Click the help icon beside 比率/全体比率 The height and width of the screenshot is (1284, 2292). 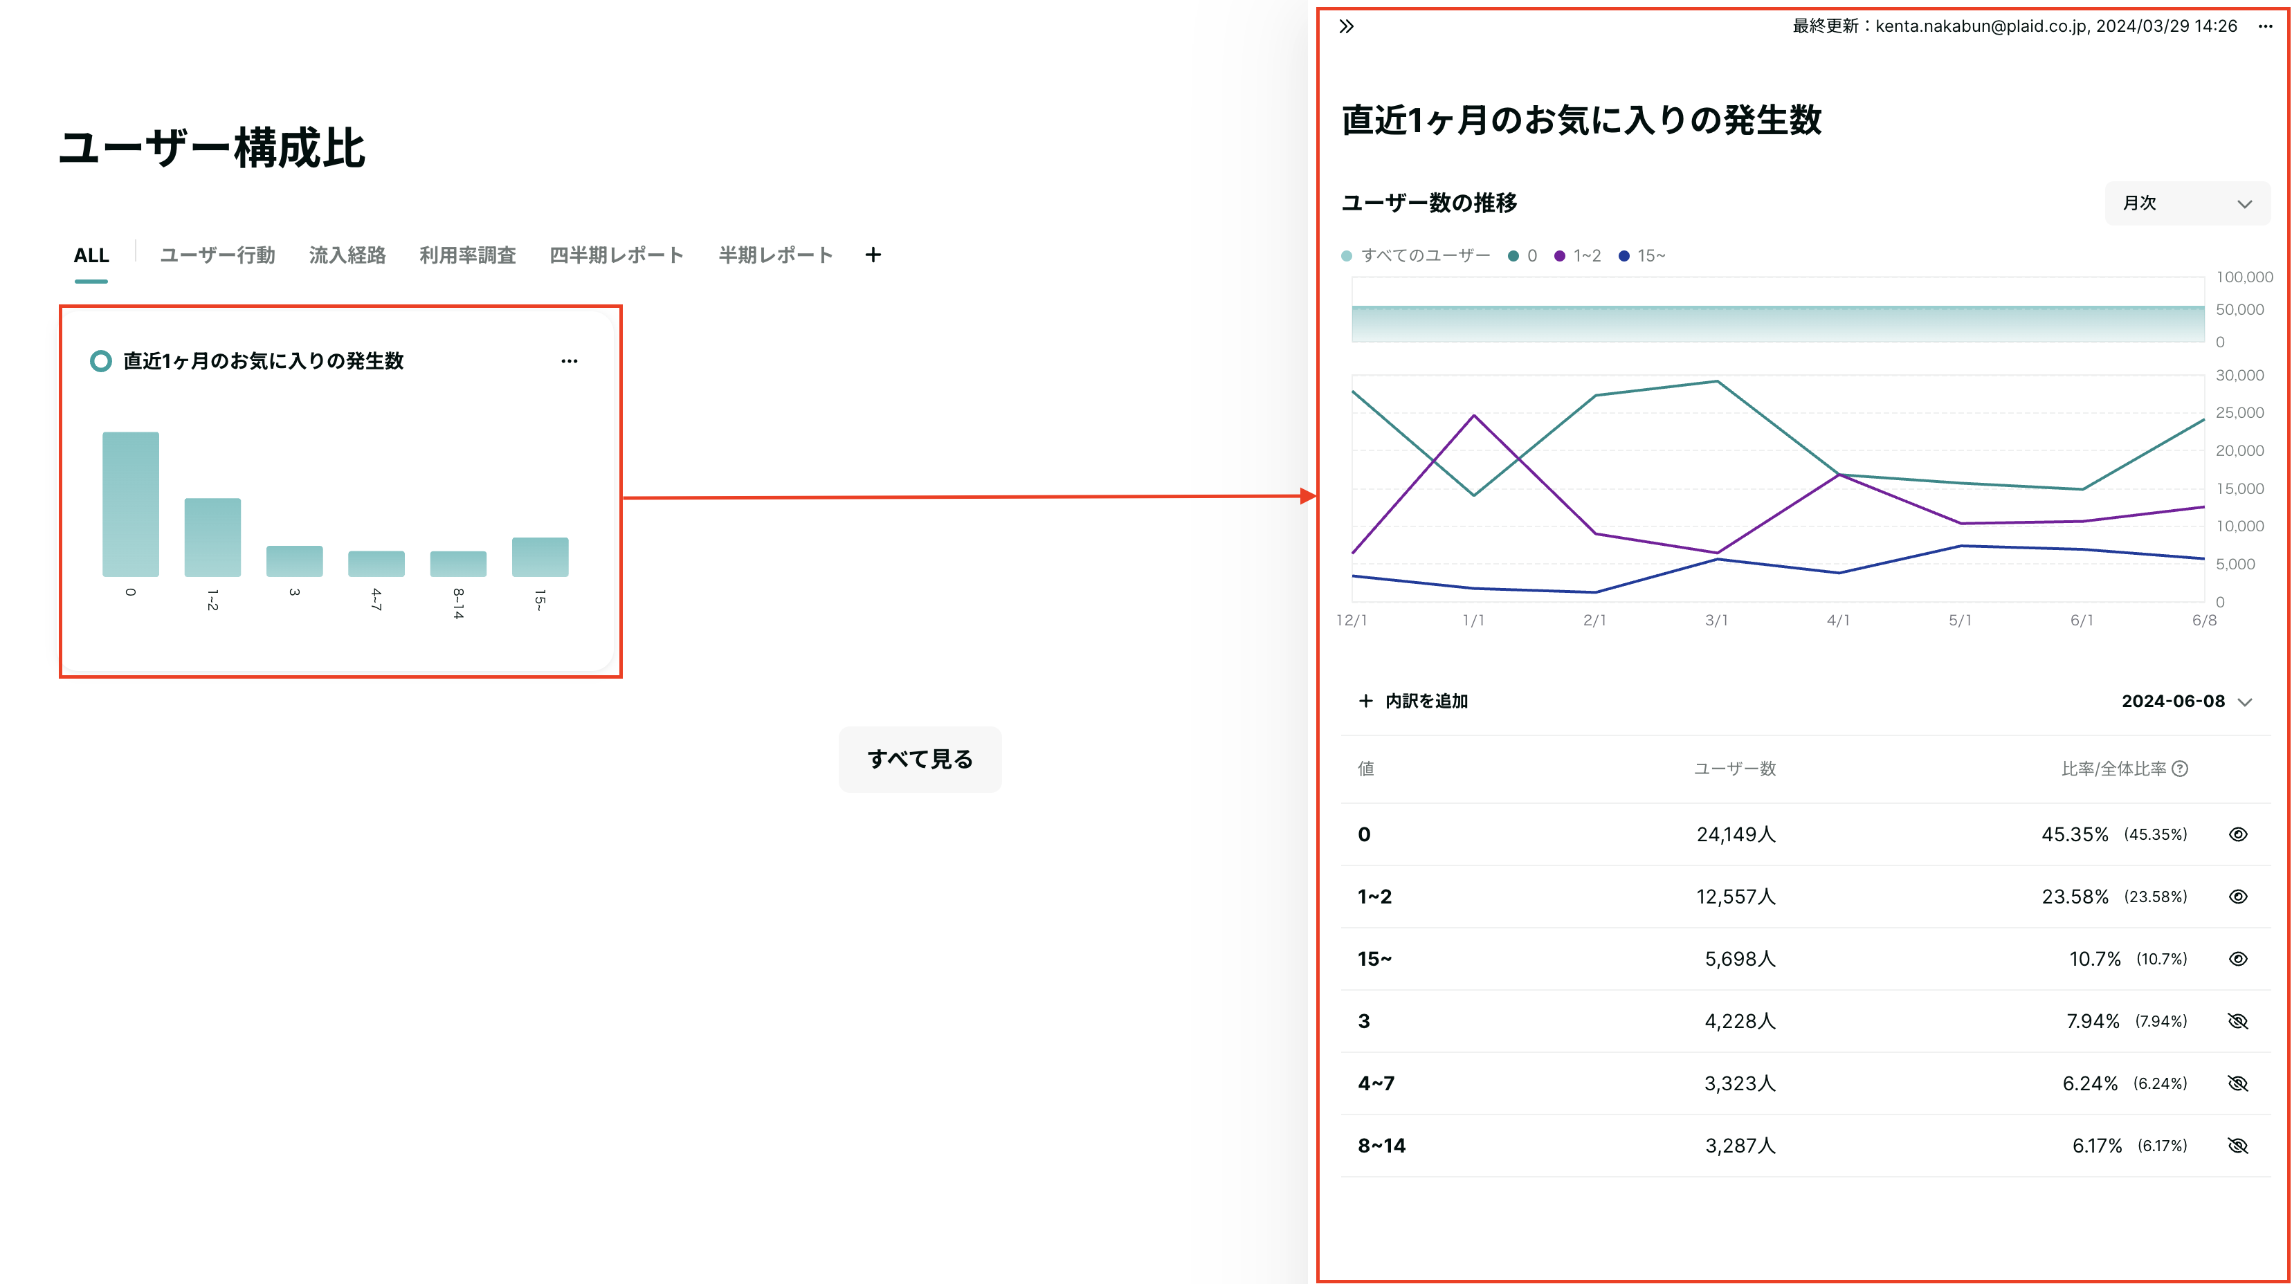(2180, 769)
